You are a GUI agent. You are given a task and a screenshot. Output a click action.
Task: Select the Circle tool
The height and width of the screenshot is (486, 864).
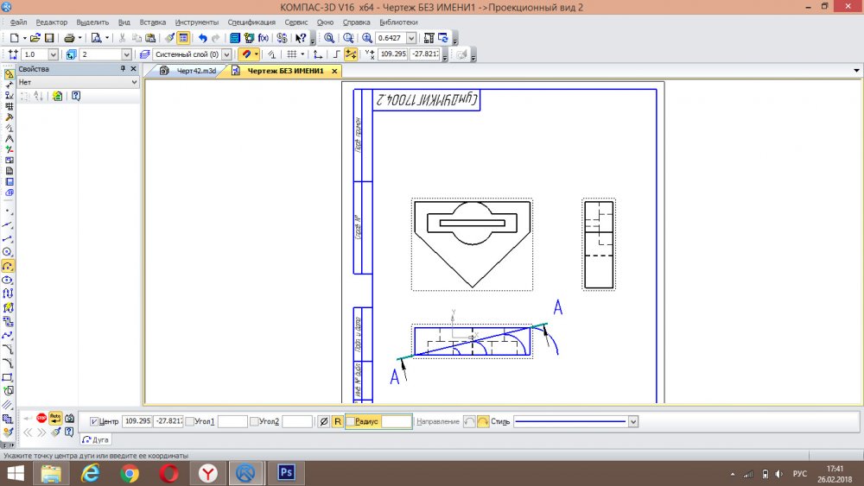tap(8, 253)
